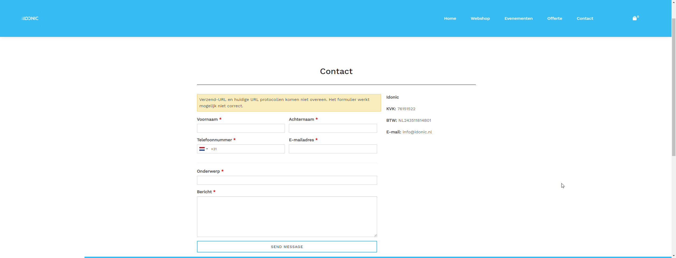676x258 pixels.
Task: Focus the Voornaam input field
Action: click(241, 128)
